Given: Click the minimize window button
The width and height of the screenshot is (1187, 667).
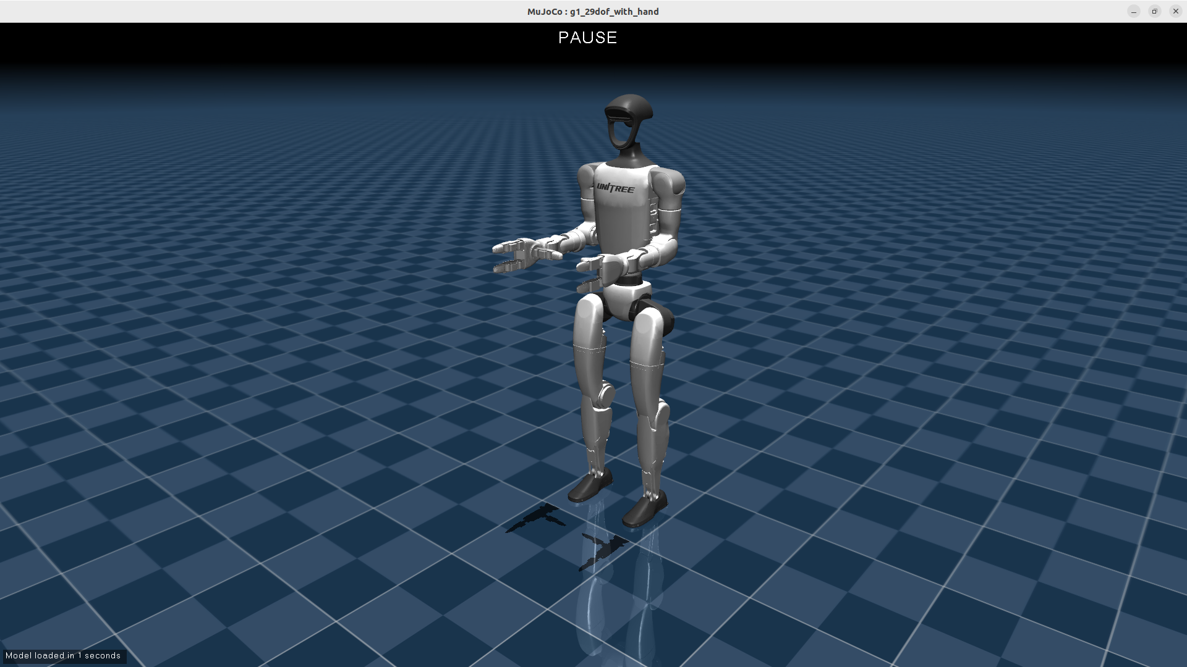Looking at the screenshot, I should click(x=1133, y=11).
